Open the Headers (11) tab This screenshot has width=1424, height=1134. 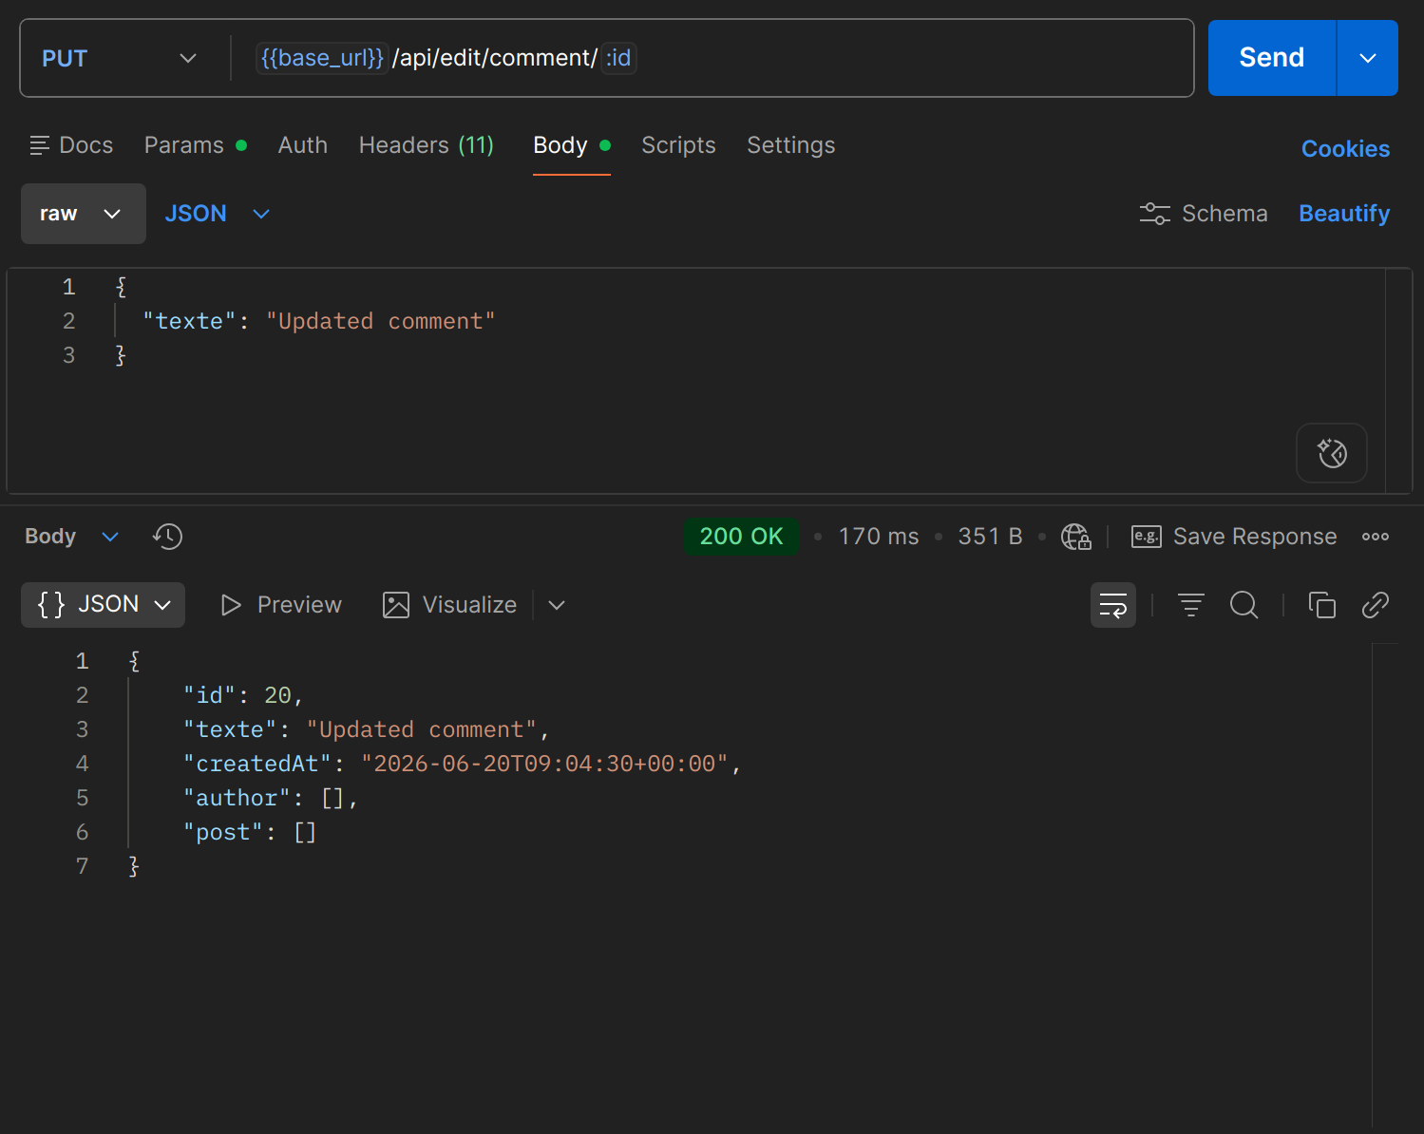pos(427,145)
